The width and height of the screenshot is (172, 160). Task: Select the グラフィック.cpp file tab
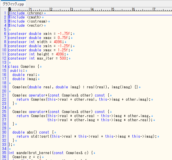[x=13, y=4]
